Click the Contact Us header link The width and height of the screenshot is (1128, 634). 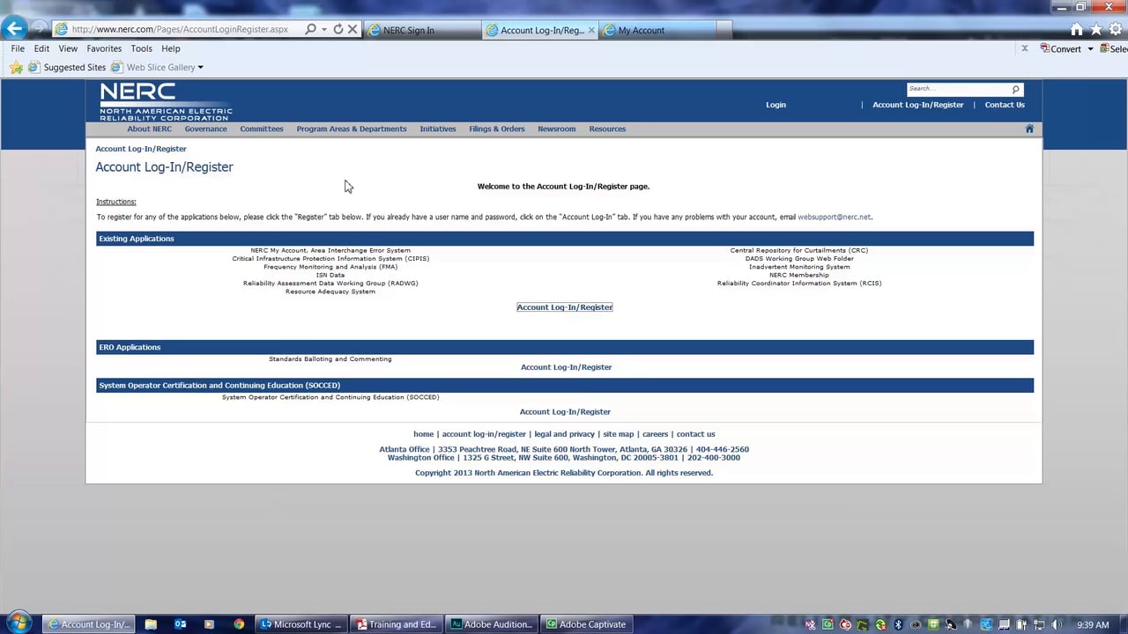(1005, 105)
